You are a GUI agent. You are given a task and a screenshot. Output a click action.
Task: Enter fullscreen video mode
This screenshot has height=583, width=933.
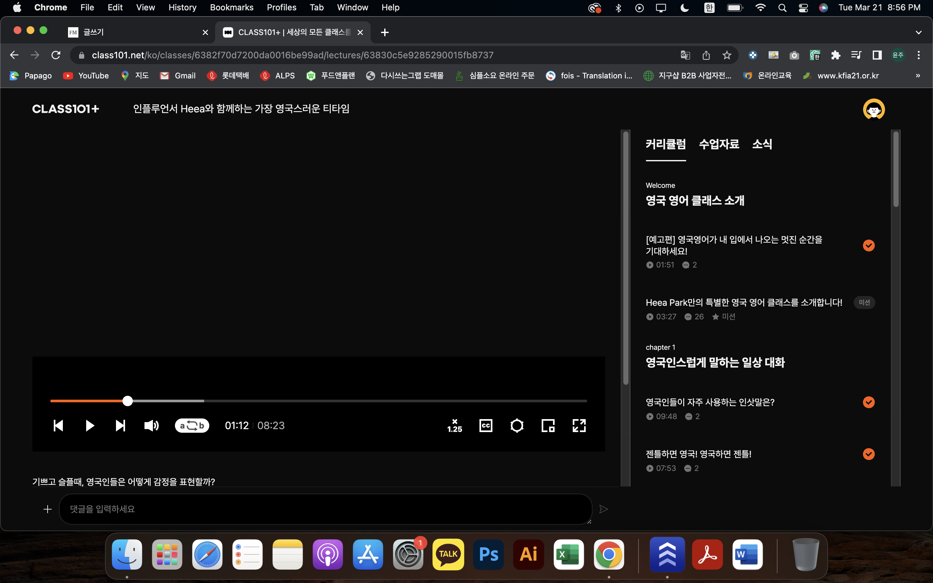(579, 426)
